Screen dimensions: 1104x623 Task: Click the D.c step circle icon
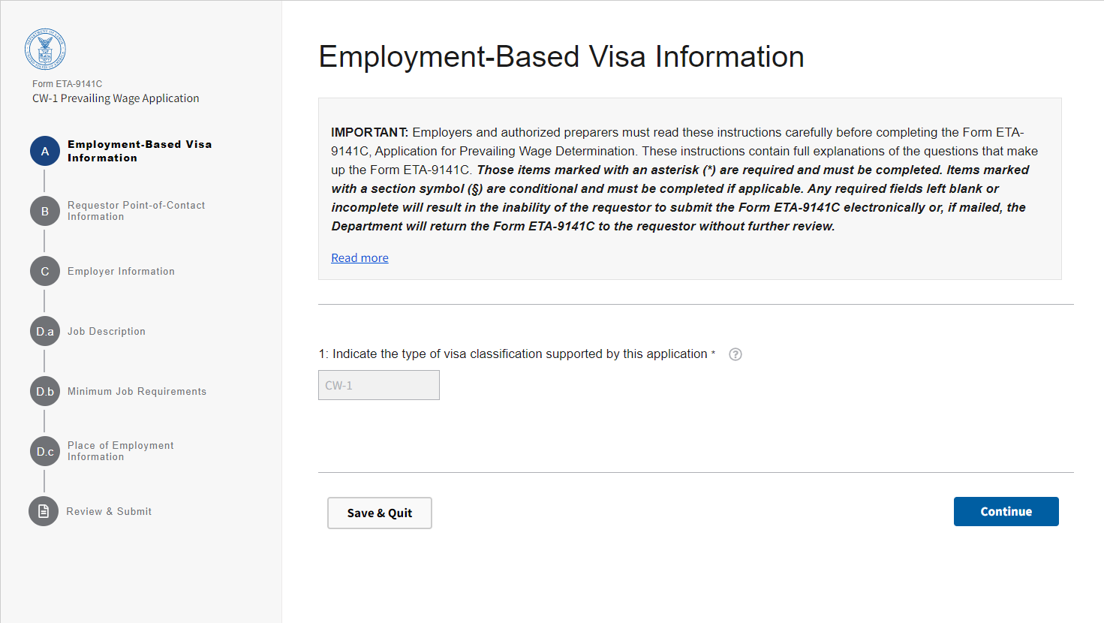[45, 451]
